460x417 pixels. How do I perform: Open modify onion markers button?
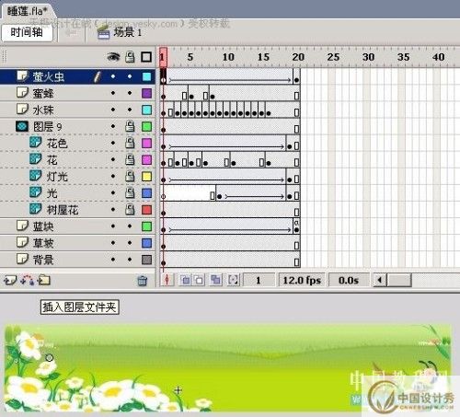pyautogui.click(x=234, y=280)
